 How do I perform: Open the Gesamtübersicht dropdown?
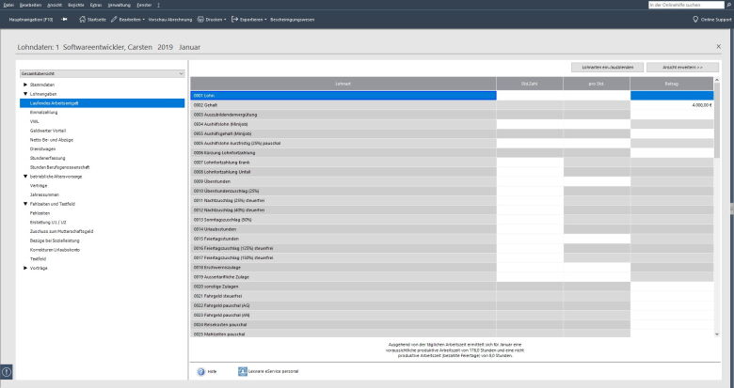click(x=102, y=72)
